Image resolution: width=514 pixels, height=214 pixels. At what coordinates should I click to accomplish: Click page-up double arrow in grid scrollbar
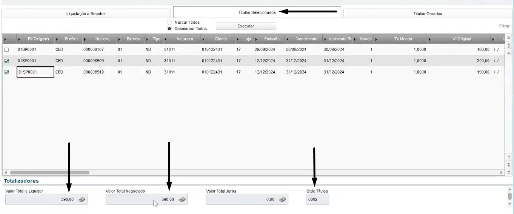point(508,46)
